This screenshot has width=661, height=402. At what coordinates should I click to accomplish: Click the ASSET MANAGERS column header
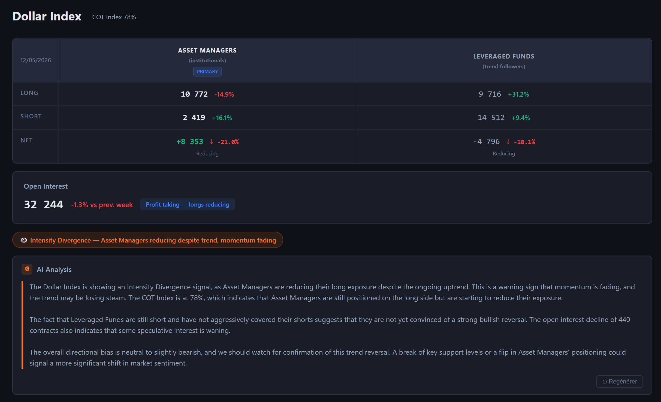pyautogui.click(x=207, y=50)
